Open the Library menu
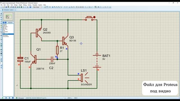This screenshot has height=101, width=180. (x=30, y=5)
